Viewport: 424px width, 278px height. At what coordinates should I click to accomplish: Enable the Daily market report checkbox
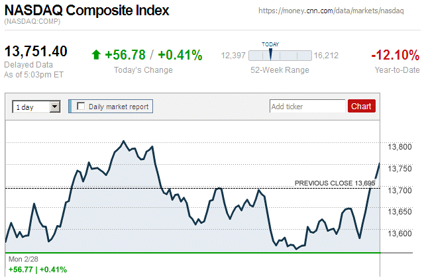(81, 106)
